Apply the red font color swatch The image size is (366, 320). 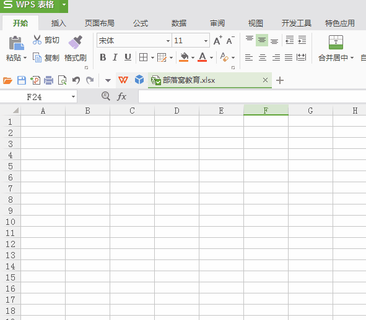point(202,57)
